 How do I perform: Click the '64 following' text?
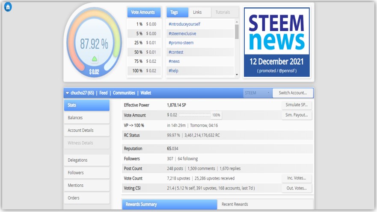point(188,159)
